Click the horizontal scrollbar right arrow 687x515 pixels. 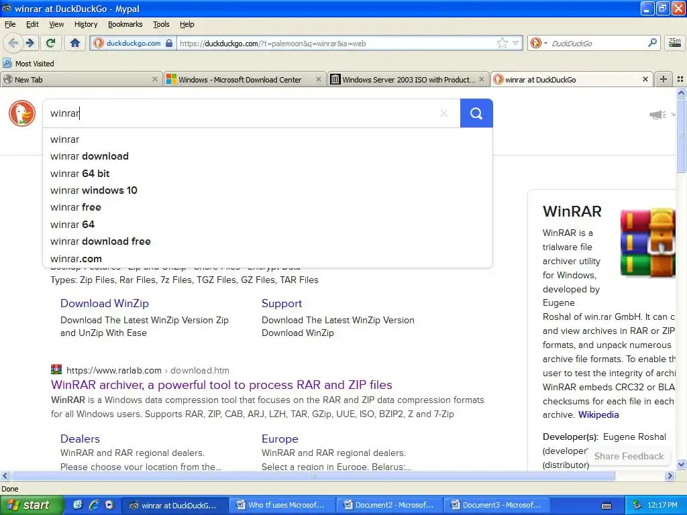click(670, 475)
